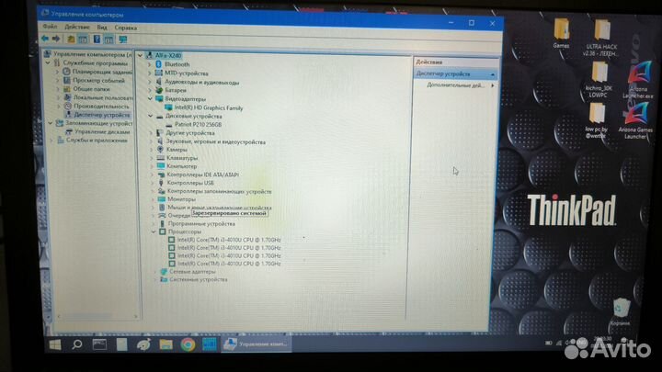Go forward with the toolbar right arrow
The width and height of the screenshot is (662, 372).
tap(56, 39)
